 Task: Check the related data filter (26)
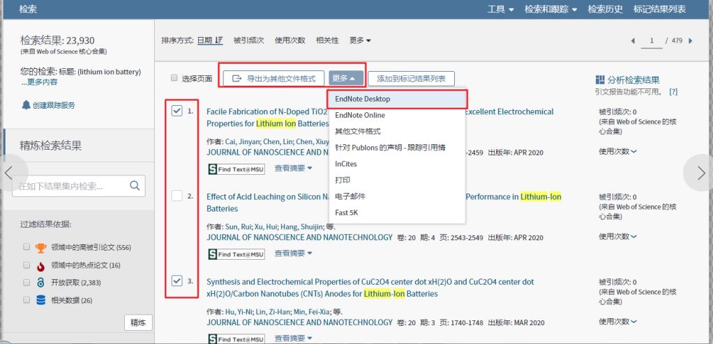(27, 300)
